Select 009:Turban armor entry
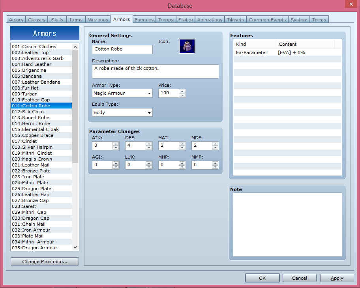Screen dimensions: 360x288 [x=41, y=94]
